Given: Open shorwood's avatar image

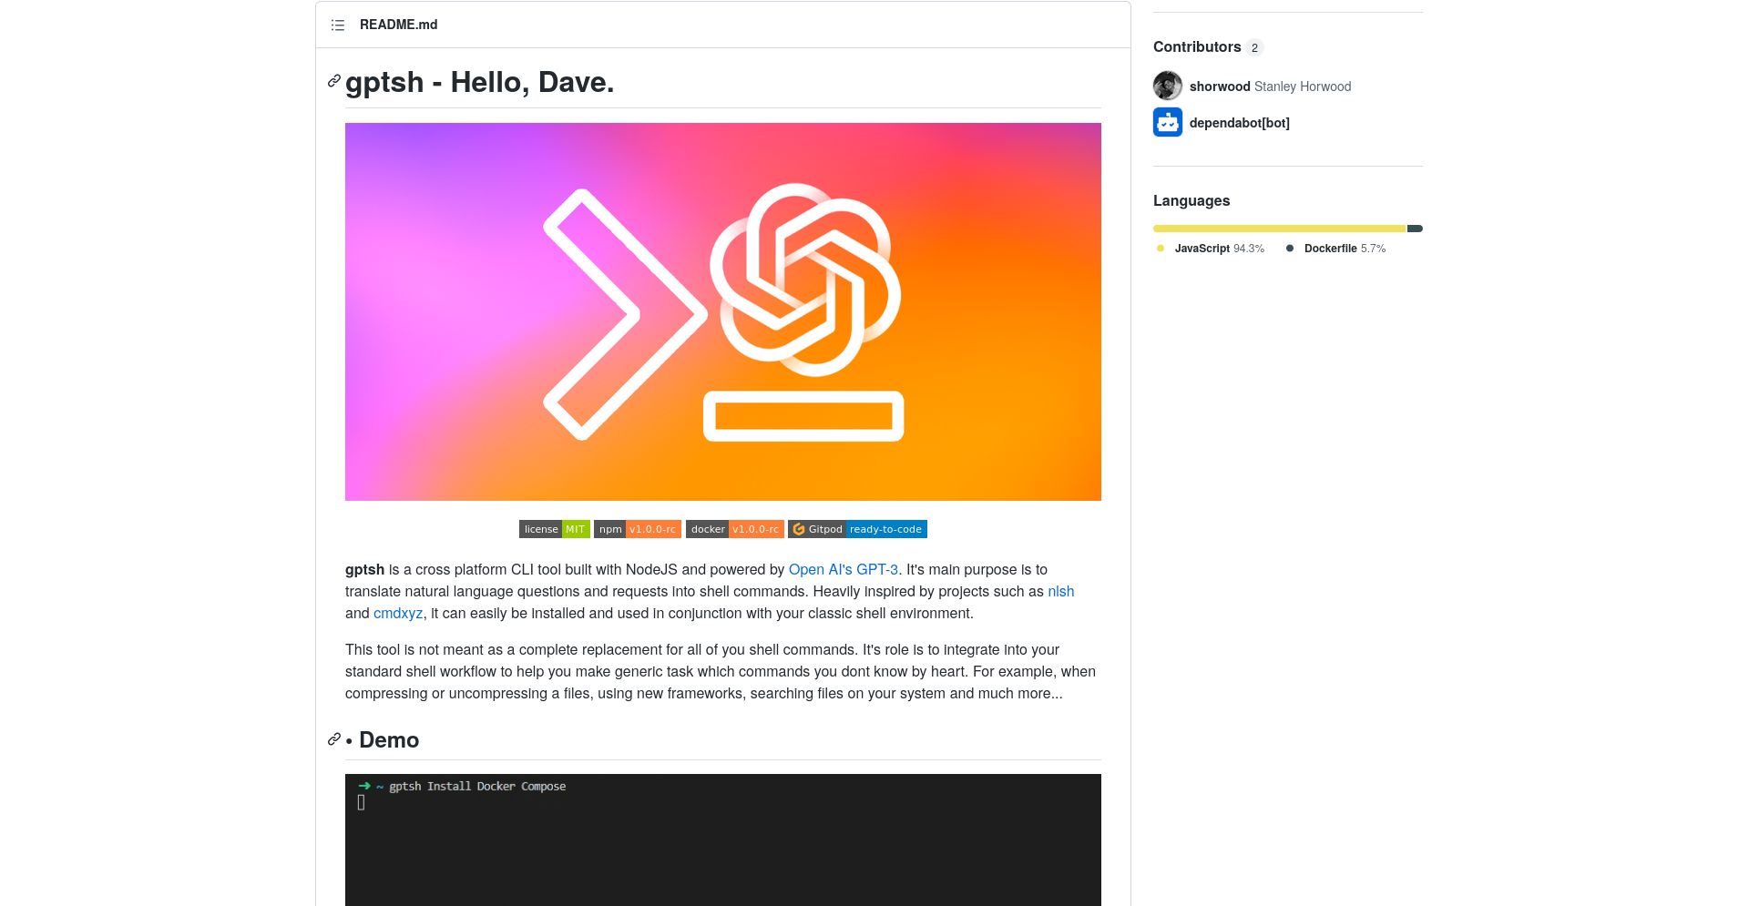Looking at the screenshot, I should pos(1168,86).
